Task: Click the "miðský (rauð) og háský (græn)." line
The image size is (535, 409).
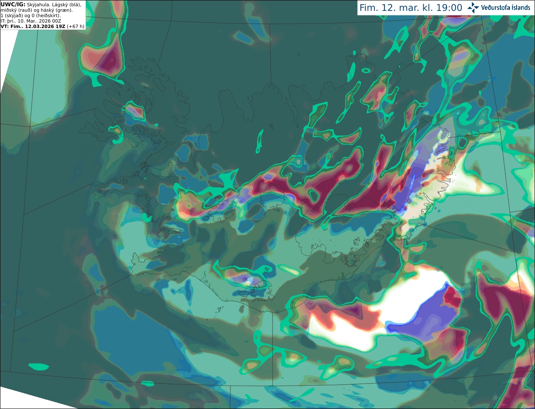Action: click(36, 10)
